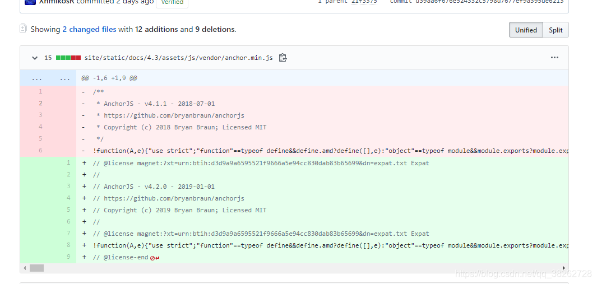Click '12 additions' text
This screenshot has height=284, width=597.
click(156, 29)
